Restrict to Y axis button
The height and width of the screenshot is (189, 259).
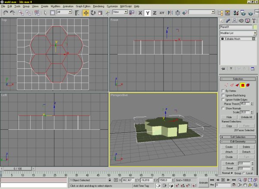pyautogui.click(x=147, y=13)
